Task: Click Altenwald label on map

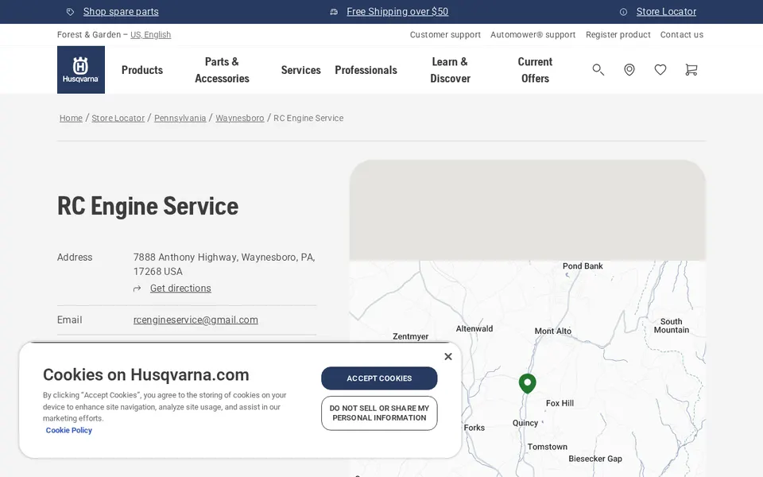Action: (x=474, y=329)
